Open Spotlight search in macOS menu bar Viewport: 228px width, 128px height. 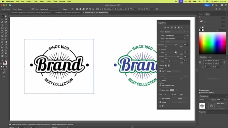(204, 1)
